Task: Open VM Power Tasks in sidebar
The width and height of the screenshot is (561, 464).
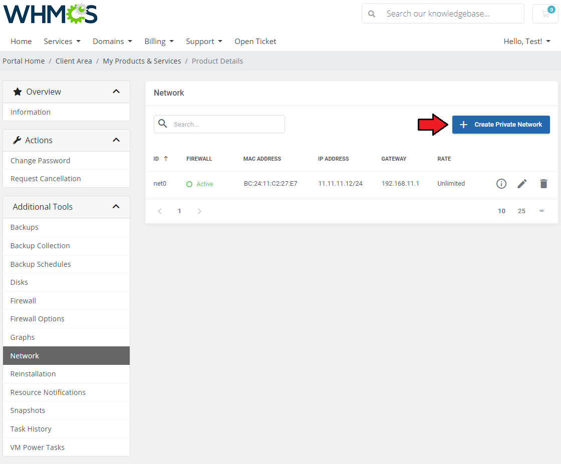Action: click(66, 447)
